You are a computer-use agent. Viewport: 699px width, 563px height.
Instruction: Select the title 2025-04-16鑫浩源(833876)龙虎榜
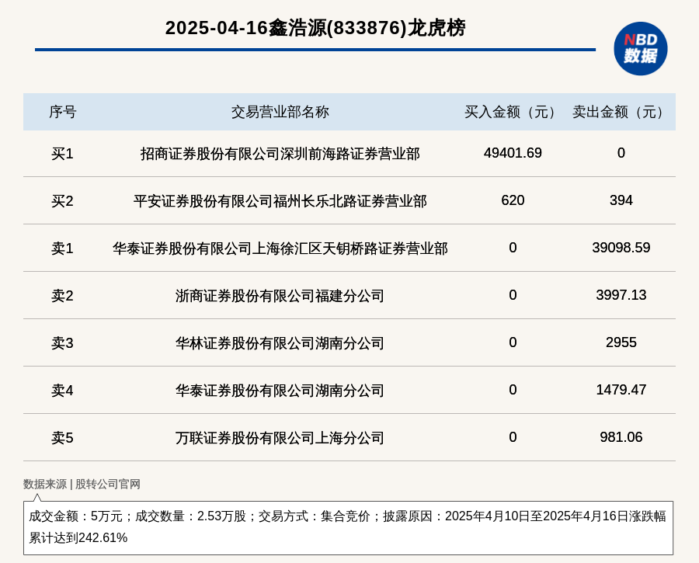pyautogui.click(x=315, y=28)
